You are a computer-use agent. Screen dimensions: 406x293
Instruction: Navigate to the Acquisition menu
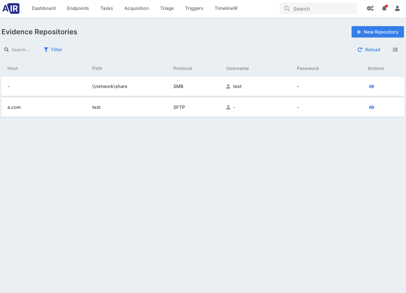(137, 8)
